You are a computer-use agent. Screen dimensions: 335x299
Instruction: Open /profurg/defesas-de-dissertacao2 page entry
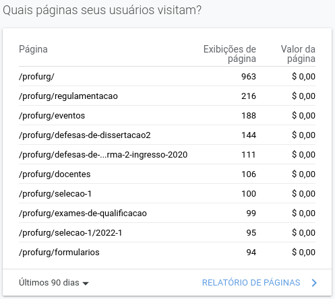pyautogui.click(x=85, y=135)
